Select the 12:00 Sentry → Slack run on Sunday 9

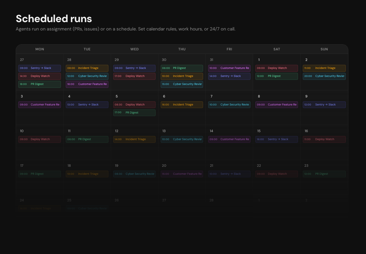[x=324, y=105]
